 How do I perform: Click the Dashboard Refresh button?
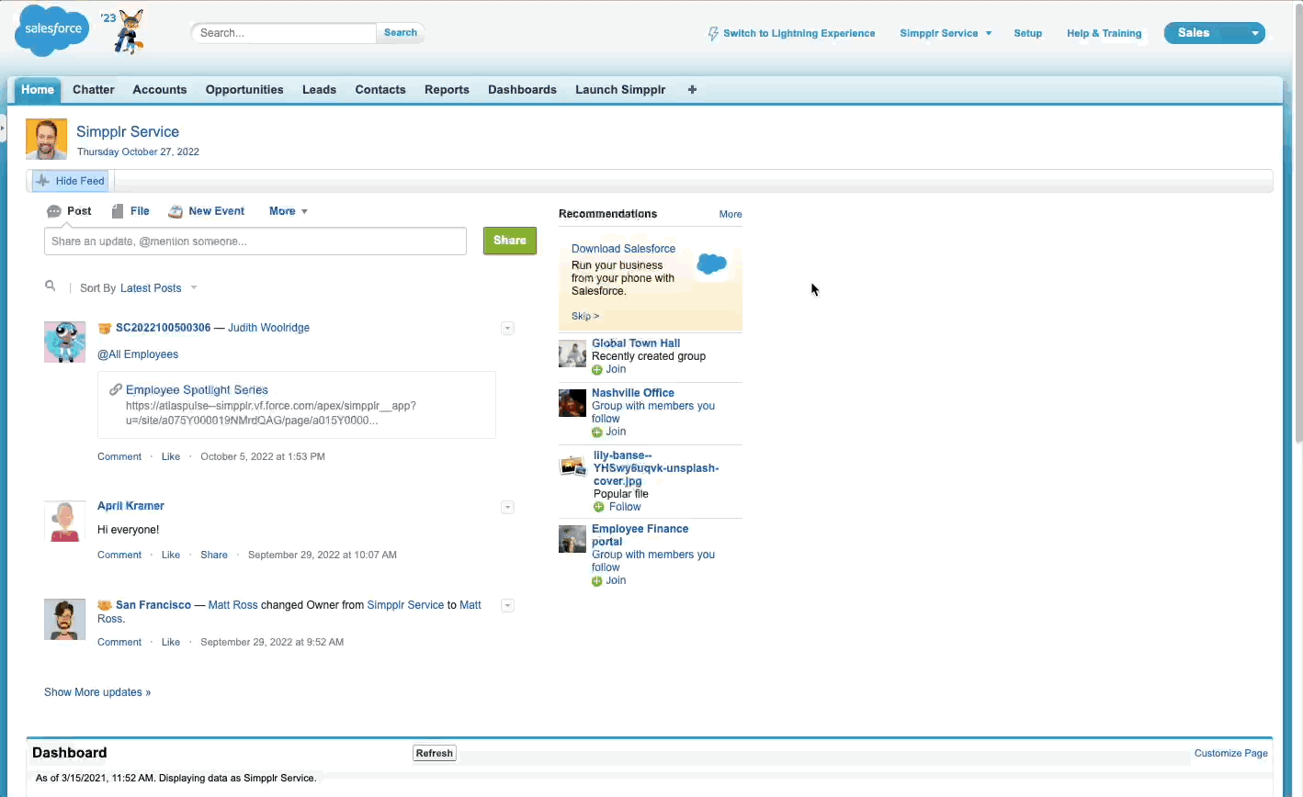[435, 753]
